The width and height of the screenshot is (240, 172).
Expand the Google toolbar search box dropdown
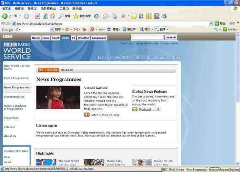[52, 29]
